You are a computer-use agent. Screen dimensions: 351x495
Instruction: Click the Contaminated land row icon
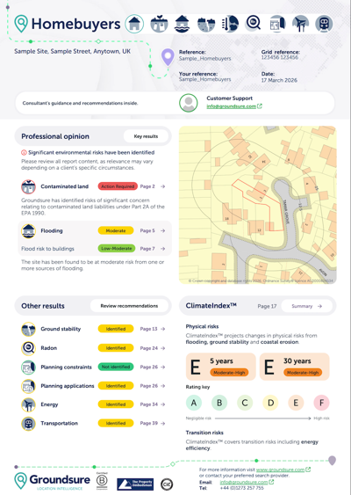click(28, 186)
